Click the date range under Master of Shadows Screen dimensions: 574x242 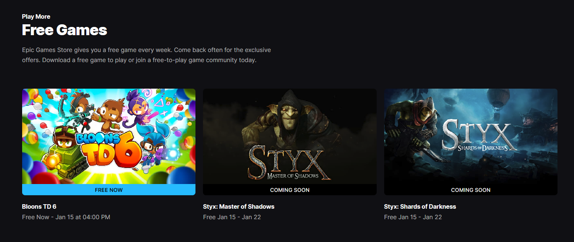[x=232, y=217]
